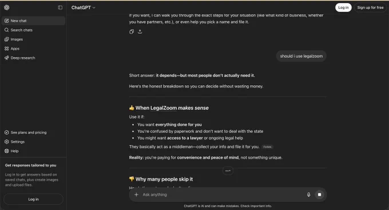
Task: Open Deep research
Action: (x=33, y=58)
